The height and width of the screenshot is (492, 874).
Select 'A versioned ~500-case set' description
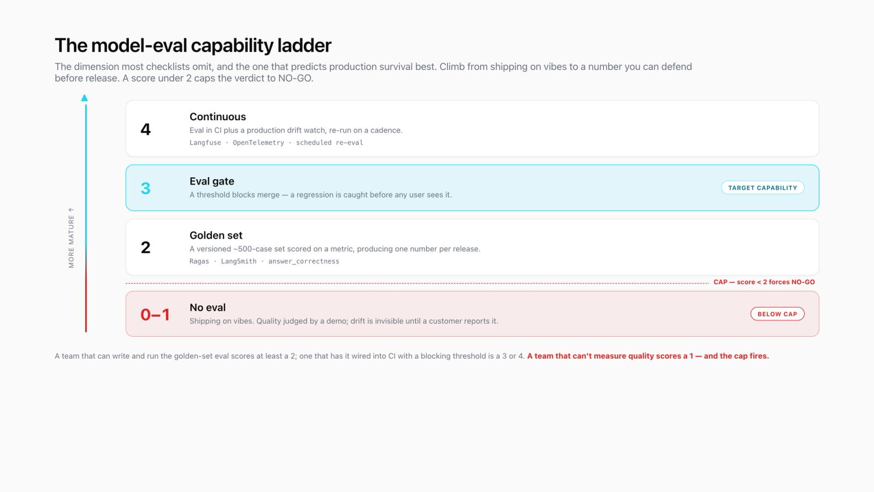click(335, 249)
